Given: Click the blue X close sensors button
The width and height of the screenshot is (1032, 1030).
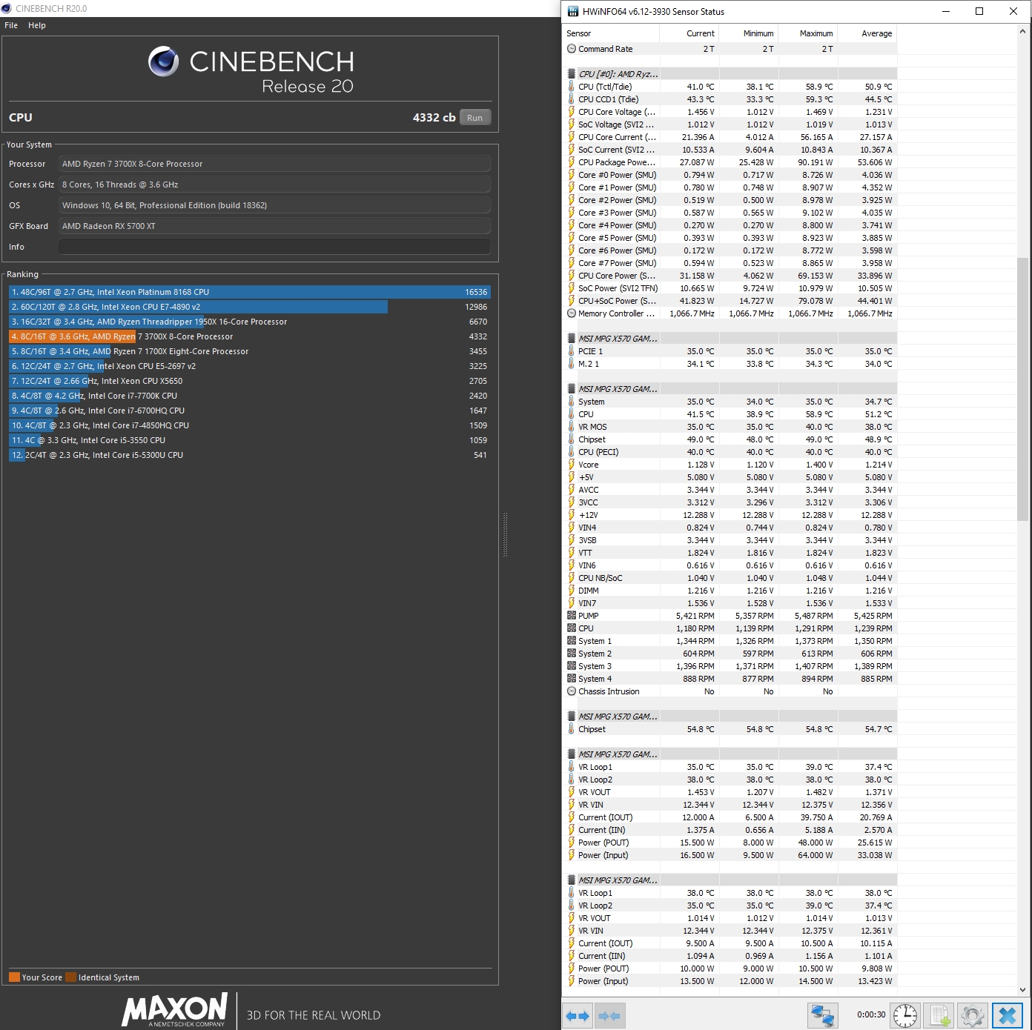Looking at the screenshot, I should 1008,1015.
